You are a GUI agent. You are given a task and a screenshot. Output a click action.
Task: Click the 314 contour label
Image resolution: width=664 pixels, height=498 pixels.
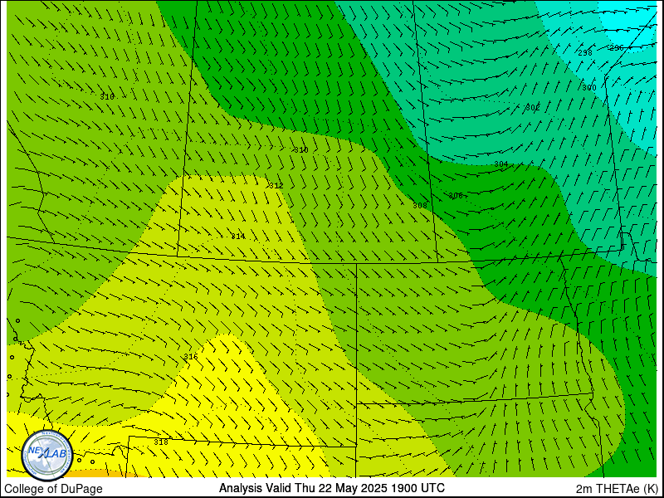coord(238,237)
